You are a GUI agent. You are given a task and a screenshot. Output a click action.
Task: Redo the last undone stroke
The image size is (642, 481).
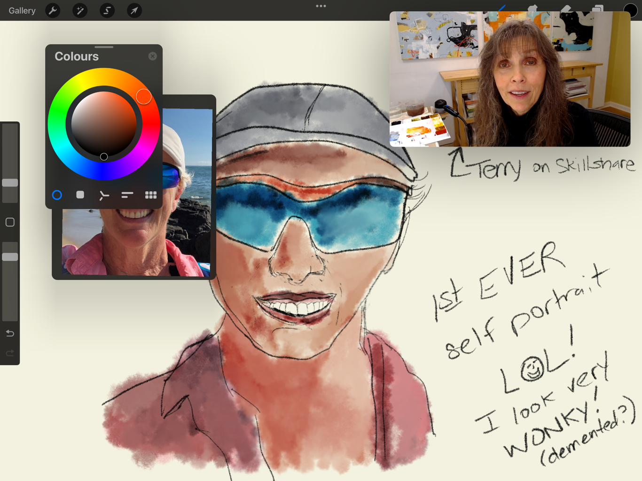[10, 353]
